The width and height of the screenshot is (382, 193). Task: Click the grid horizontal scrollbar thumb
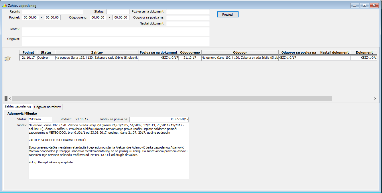click(172, 98)
